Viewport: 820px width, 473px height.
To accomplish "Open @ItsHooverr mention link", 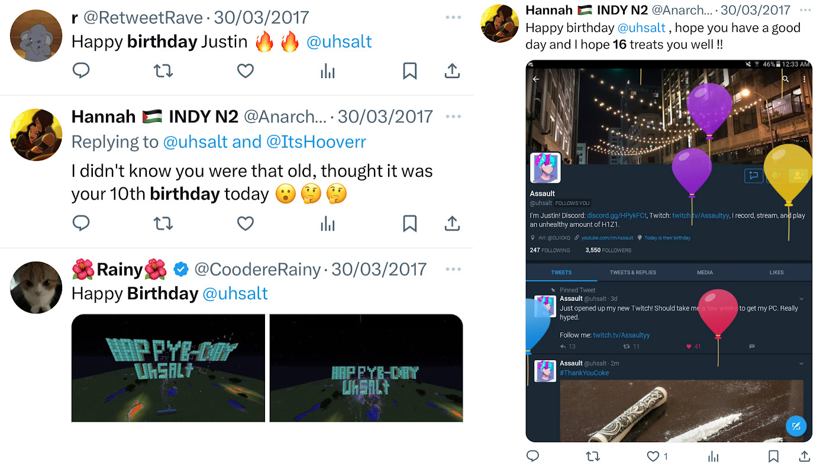I will pyautogui.click(x=317, y=142).
